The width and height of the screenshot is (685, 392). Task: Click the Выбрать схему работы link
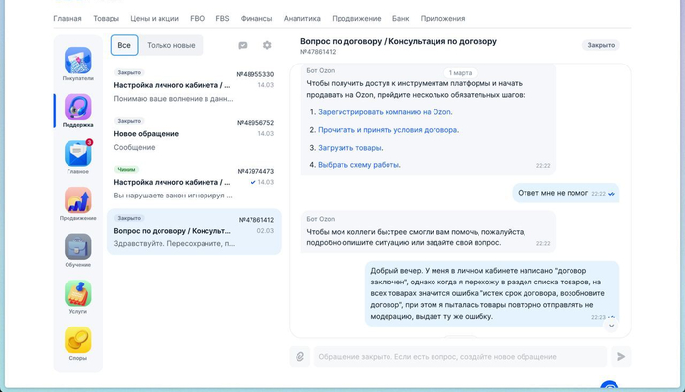coord(359,165)
